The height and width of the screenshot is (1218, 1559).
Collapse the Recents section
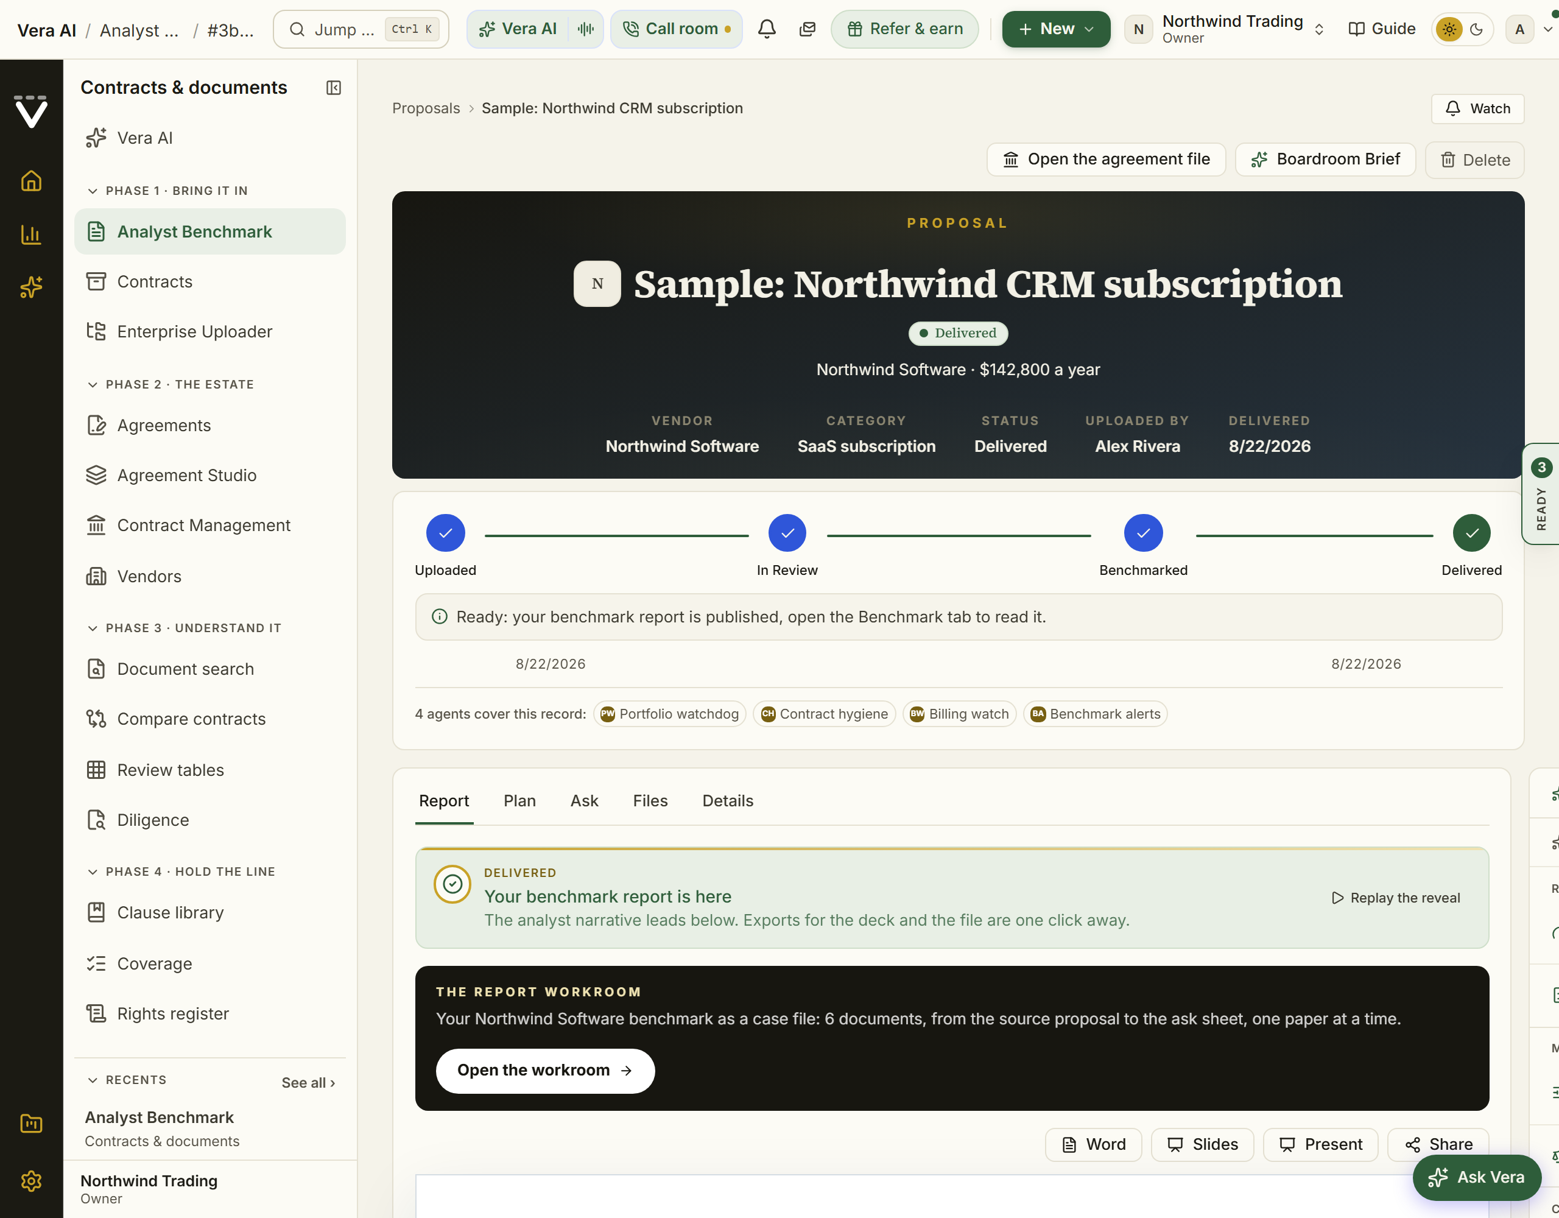click(126, 1080)
